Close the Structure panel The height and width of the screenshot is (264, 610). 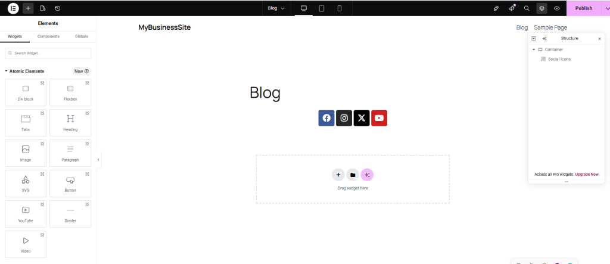tap(599, 39)
